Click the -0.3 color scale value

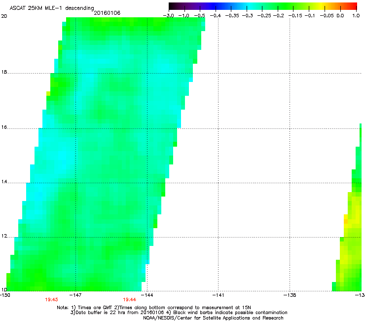pos(247,16)
